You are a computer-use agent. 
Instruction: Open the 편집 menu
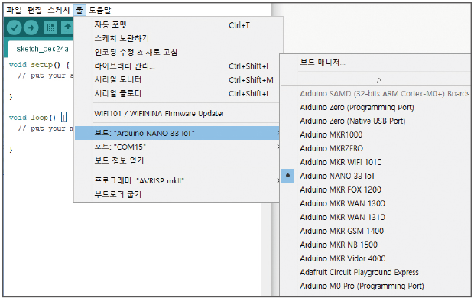point(34,10)
